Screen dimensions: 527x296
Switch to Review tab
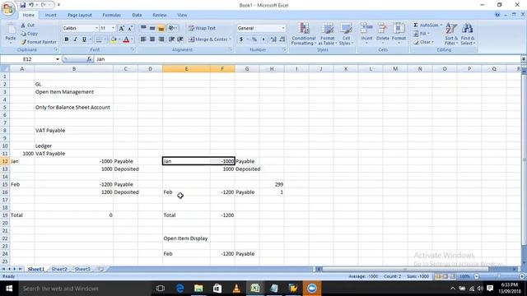point(160,15)
